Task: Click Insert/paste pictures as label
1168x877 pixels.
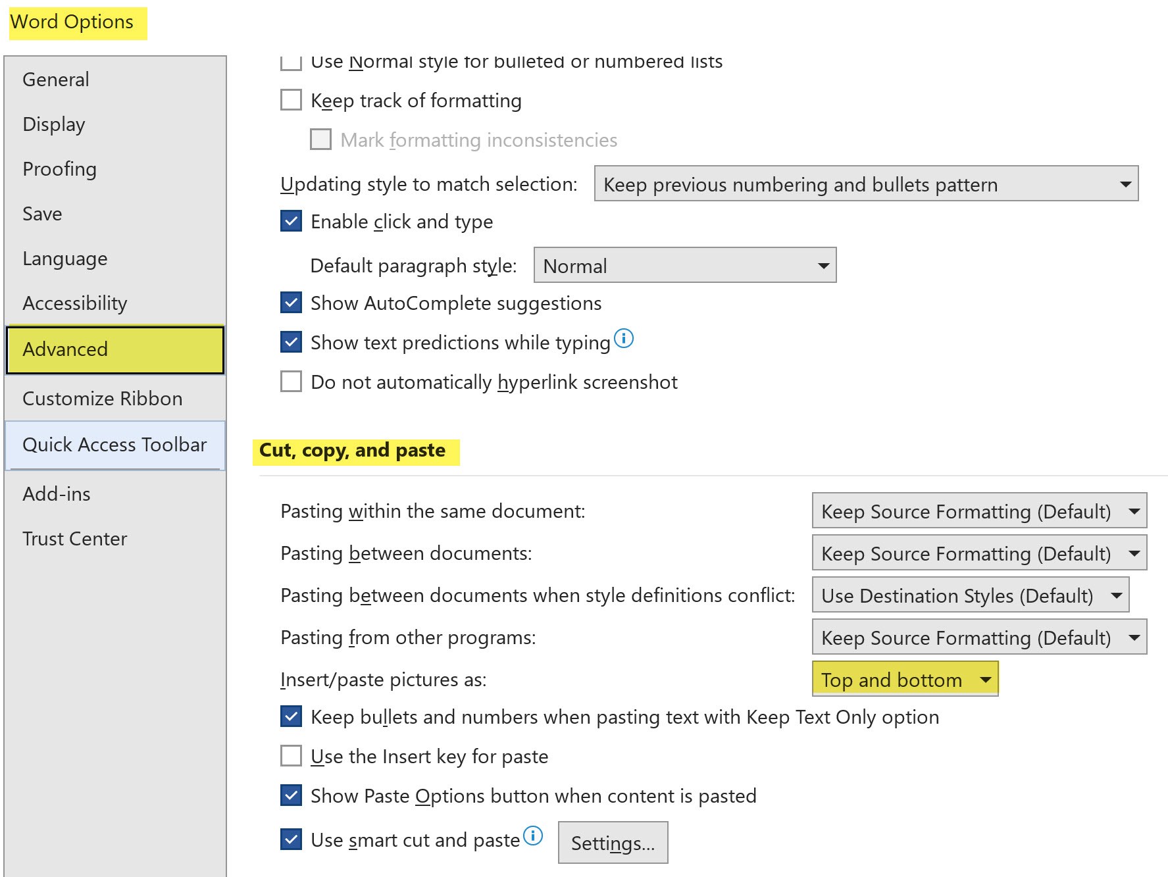Action: [384, 680]
